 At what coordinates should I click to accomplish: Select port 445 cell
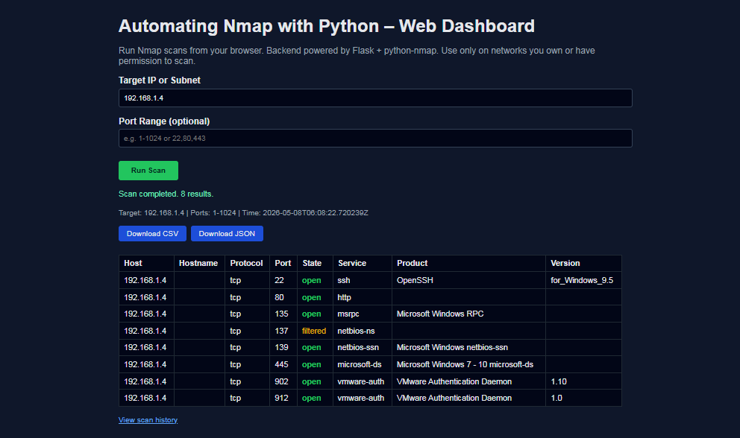coord(283,364)
